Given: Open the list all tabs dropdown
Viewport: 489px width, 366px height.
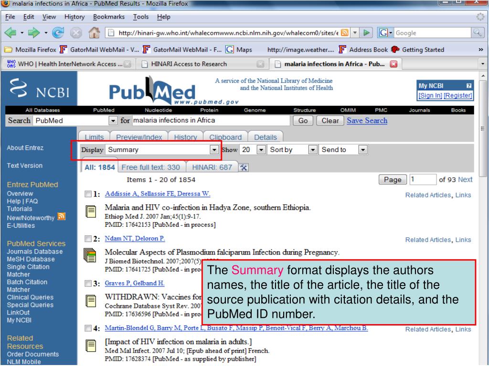Looking at the screenshot, I should pos(482,64).
